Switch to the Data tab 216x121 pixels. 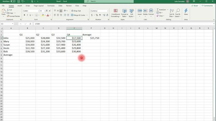[60, 6]
